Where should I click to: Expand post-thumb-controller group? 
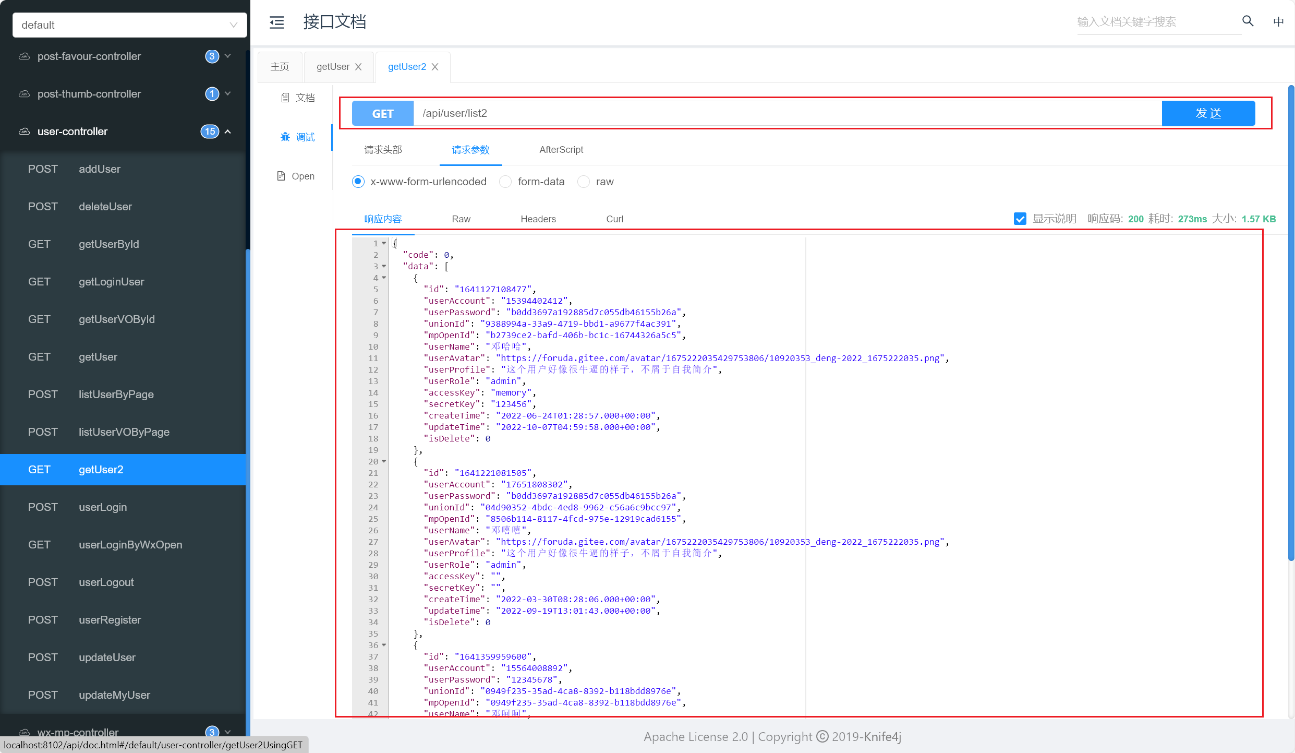pos(228,93)
